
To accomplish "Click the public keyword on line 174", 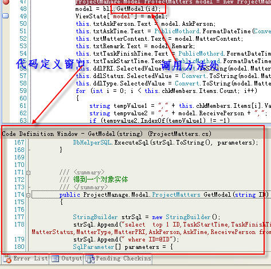I will [69, 195].
